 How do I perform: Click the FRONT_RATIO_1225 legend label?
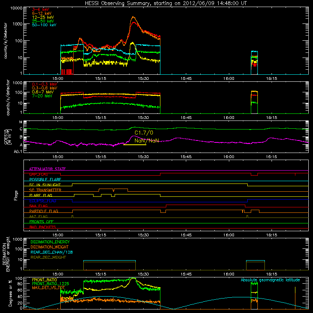point(50,284)
